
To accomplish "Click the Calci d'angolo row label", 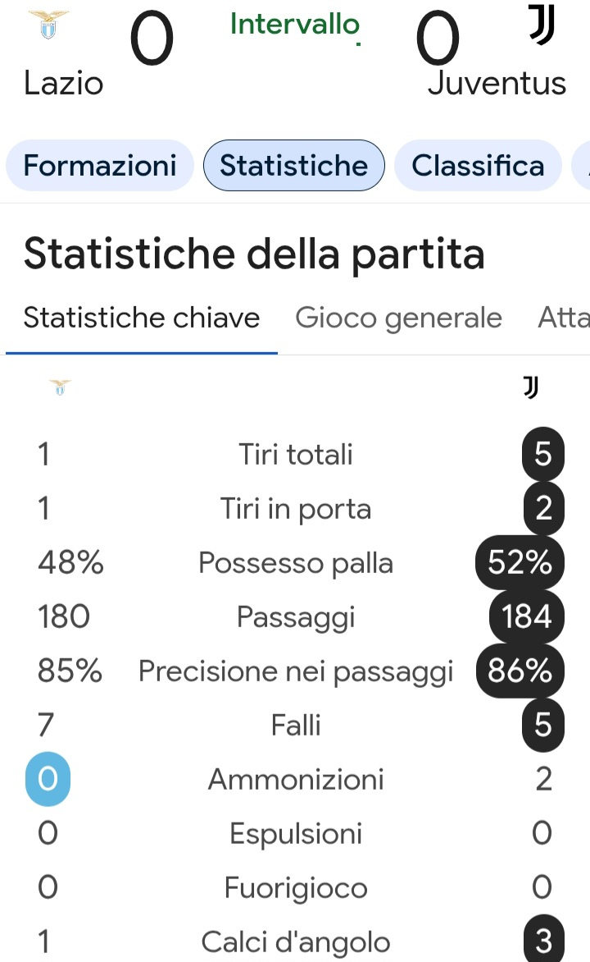I will point(295,941).
